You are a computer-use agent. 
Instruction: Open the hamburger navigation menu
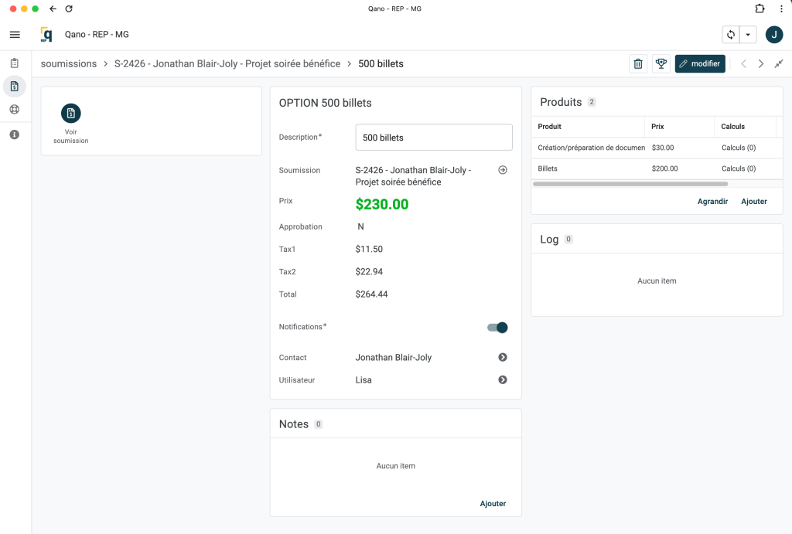click(x=15, y=35)
